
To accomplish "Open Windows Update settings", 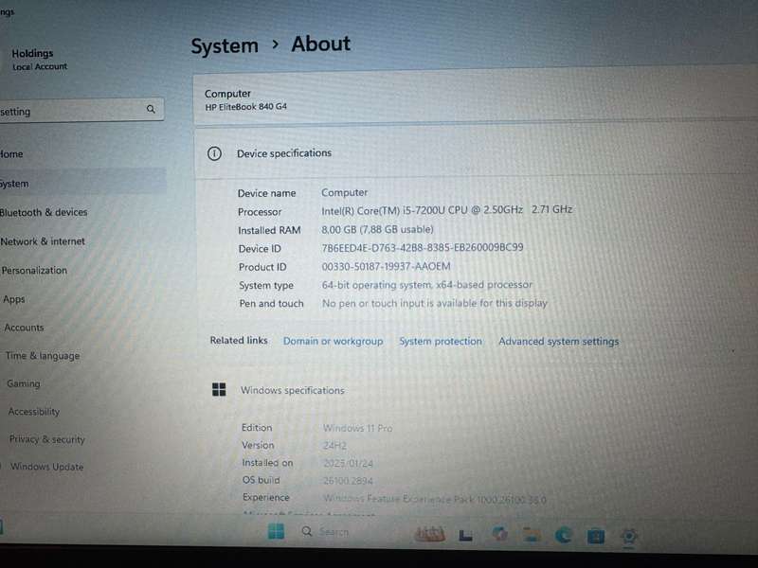I will coord(46,467).
